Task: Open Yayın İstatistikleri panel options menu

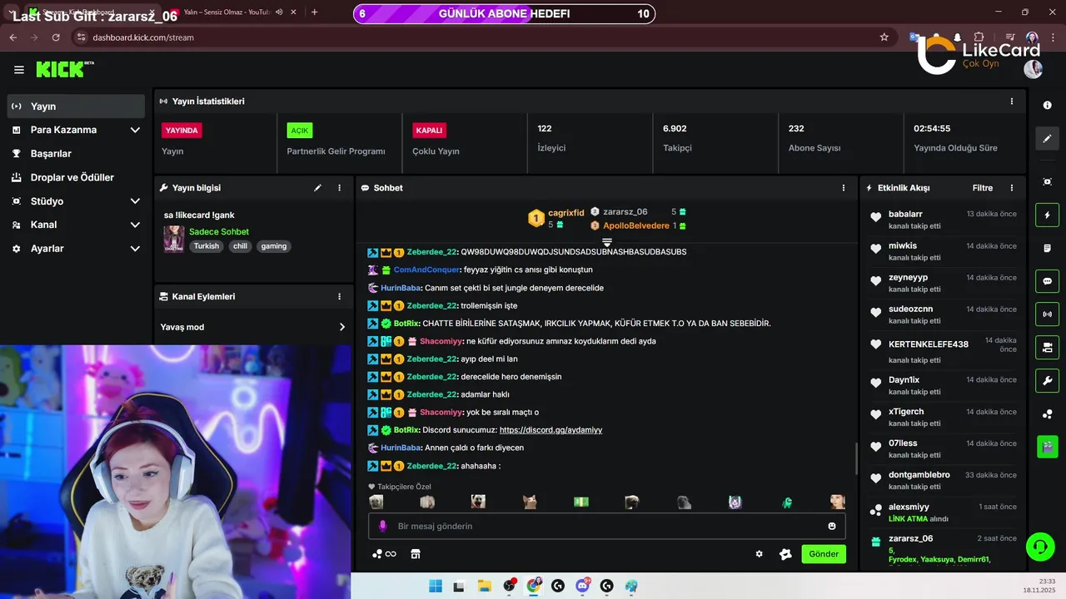Action: pyautogui.click(x=1012, y=101)
